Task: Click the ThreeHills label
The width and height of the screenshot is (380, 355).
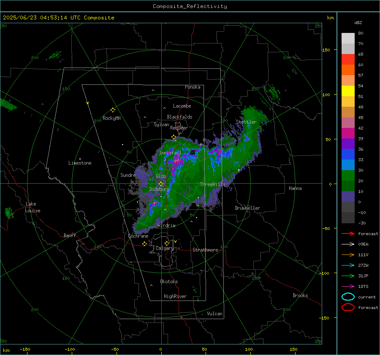Action: point(212,184)
